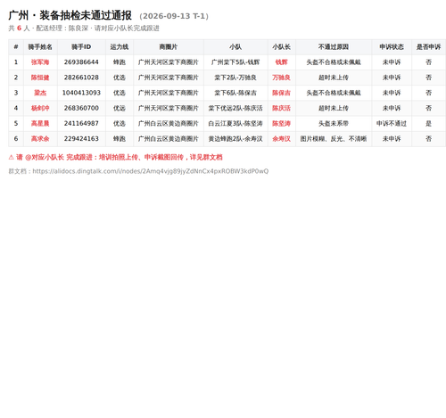Image resolution: width=446 pixels, height=418 pixels.
Task: Click 优选 in 陈恒健's row
Action: [120, 78]
